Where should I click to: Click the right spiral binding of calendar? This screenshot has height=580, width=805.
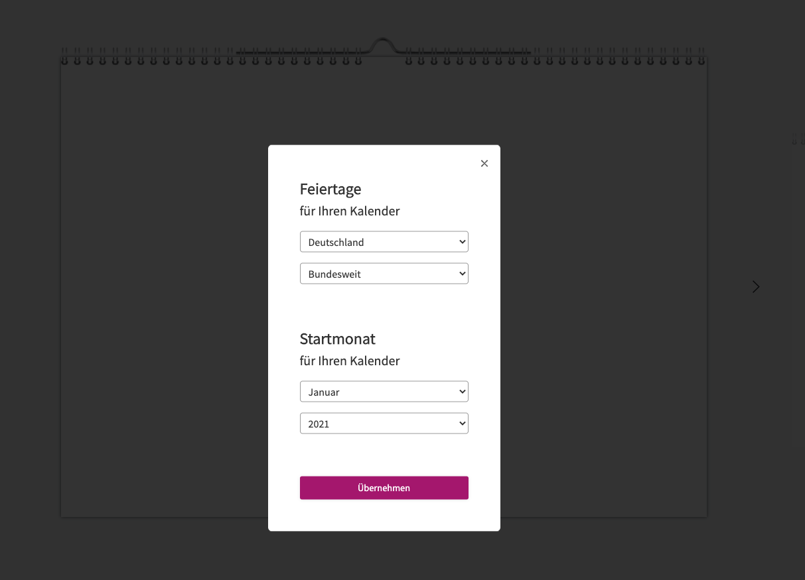coord(554,58)
